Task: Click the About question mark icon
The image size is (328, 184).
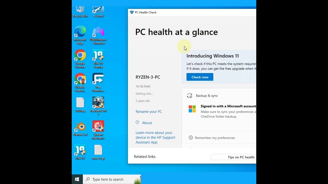Action: [x=137, y=122]
